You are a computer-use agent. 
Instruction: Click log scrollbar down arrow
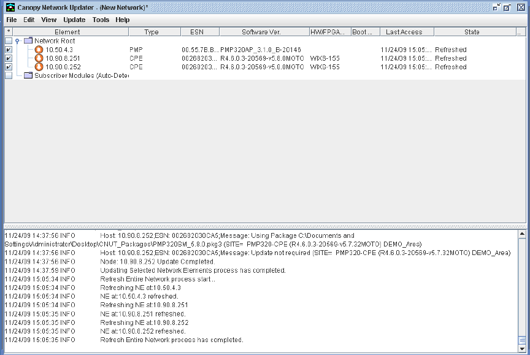[522, 349]
